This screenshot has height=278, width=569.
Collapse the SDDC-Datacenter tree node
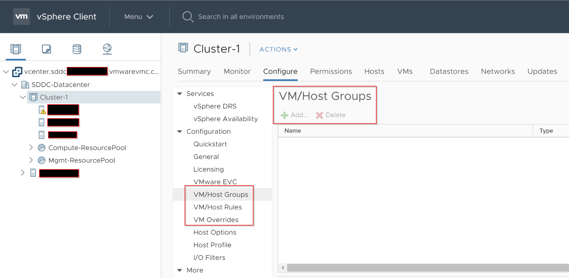[x=15, y=85]
